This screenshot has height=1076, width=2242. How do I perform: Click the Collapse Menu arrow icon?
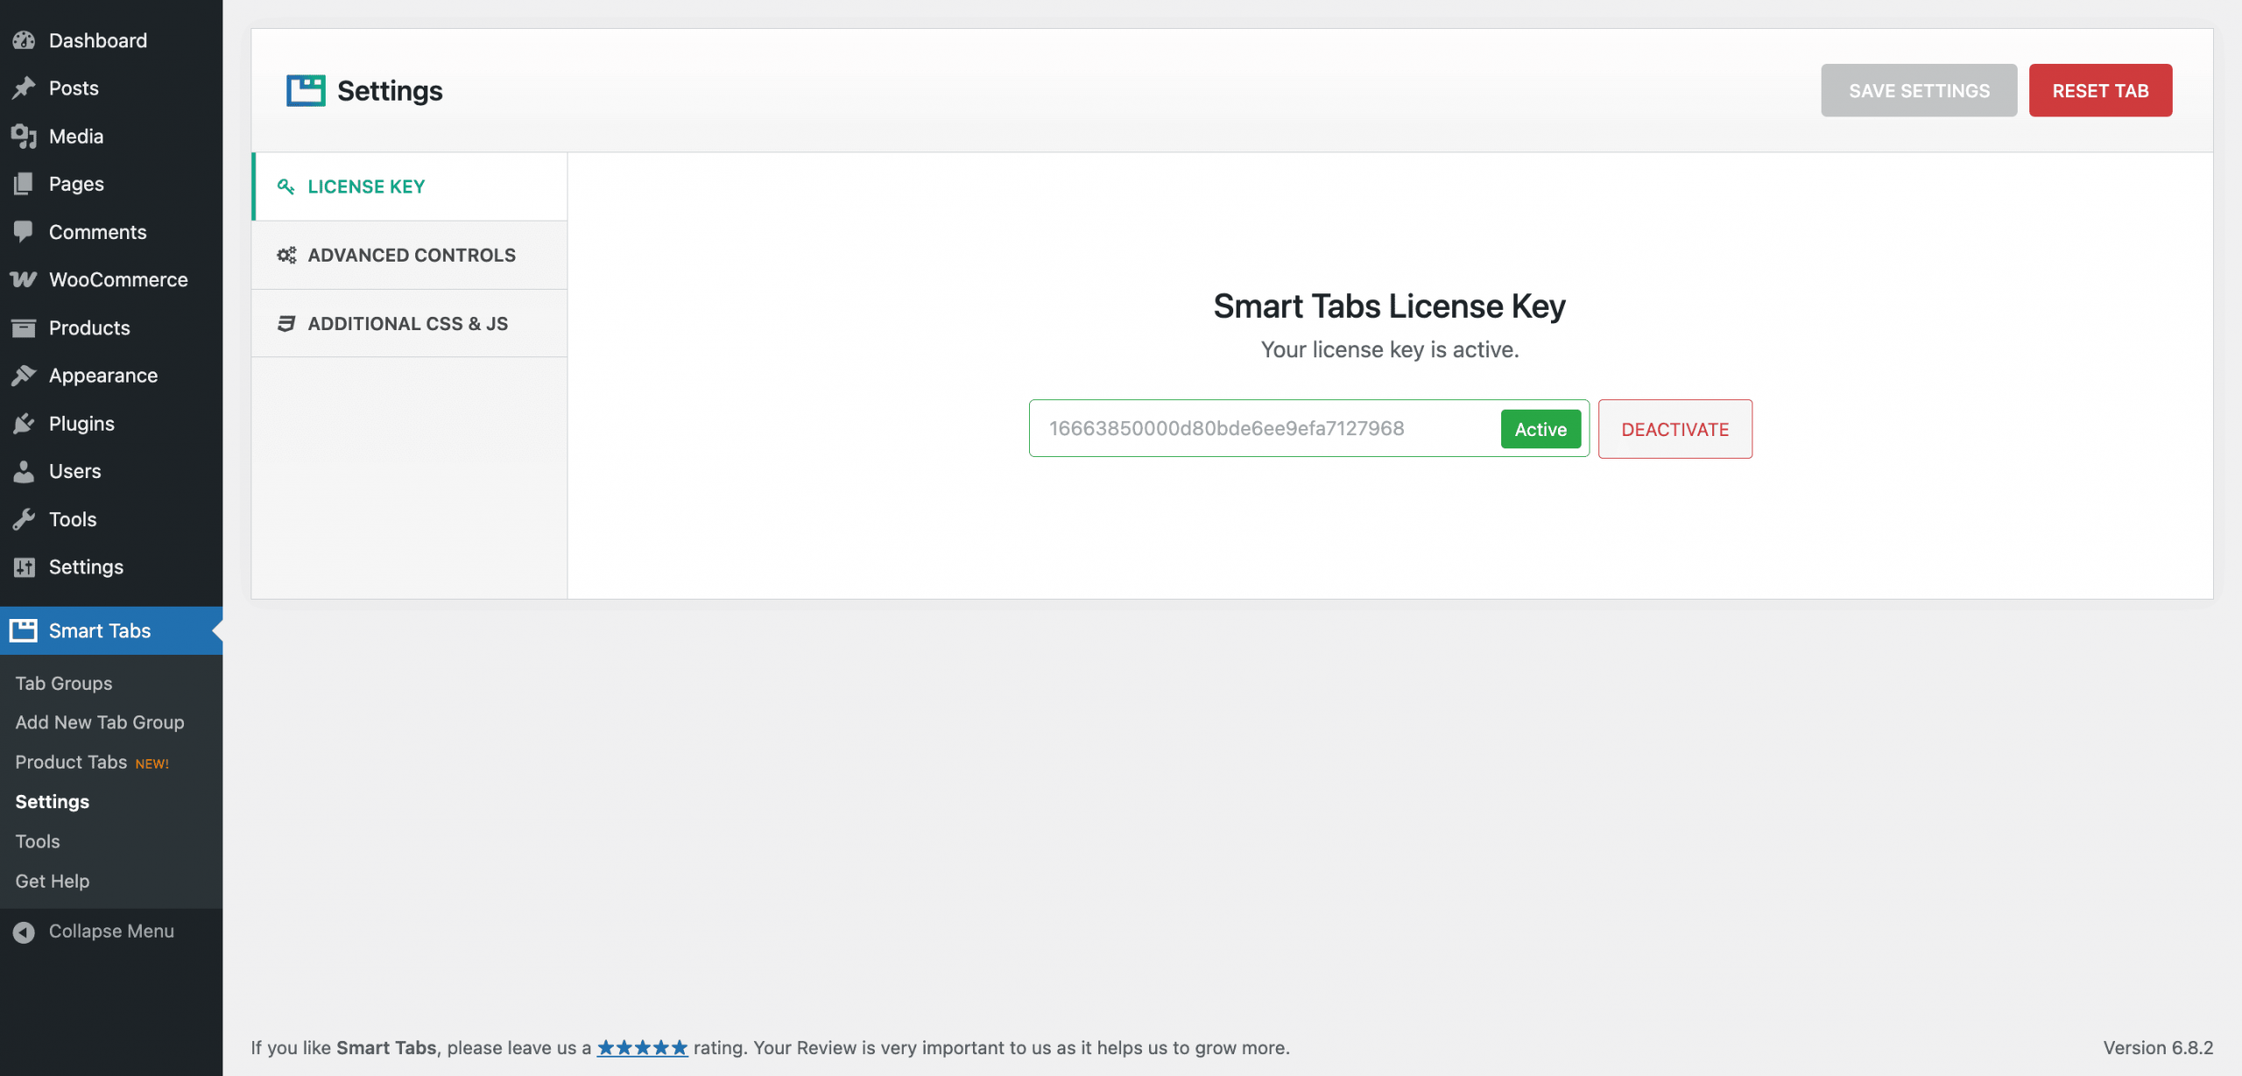pyautogui.click(x=24, y=932)
